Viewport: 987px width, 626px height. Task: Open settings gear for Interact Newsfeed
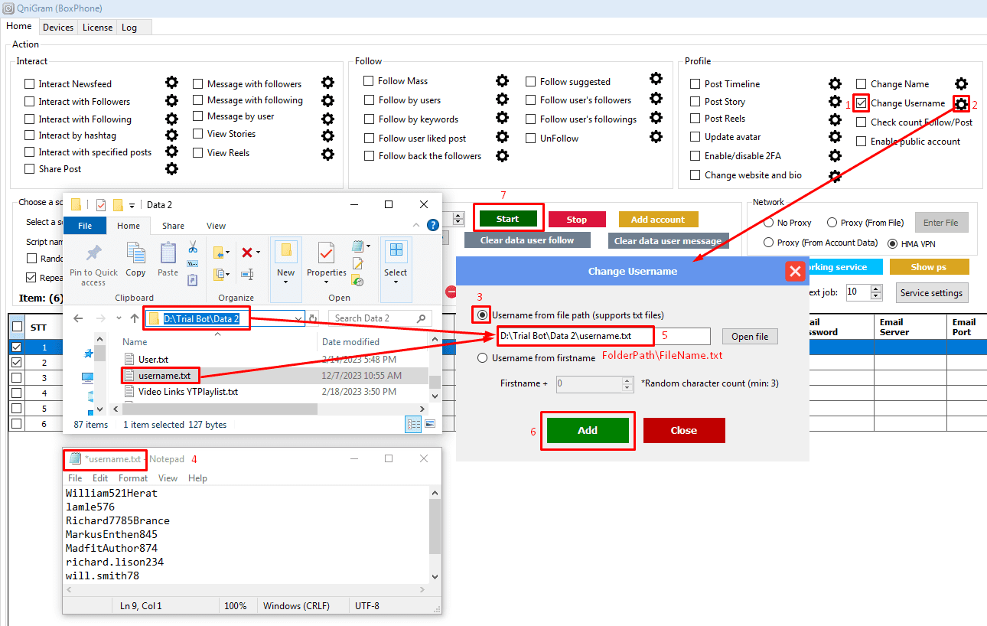pos(171,83)
